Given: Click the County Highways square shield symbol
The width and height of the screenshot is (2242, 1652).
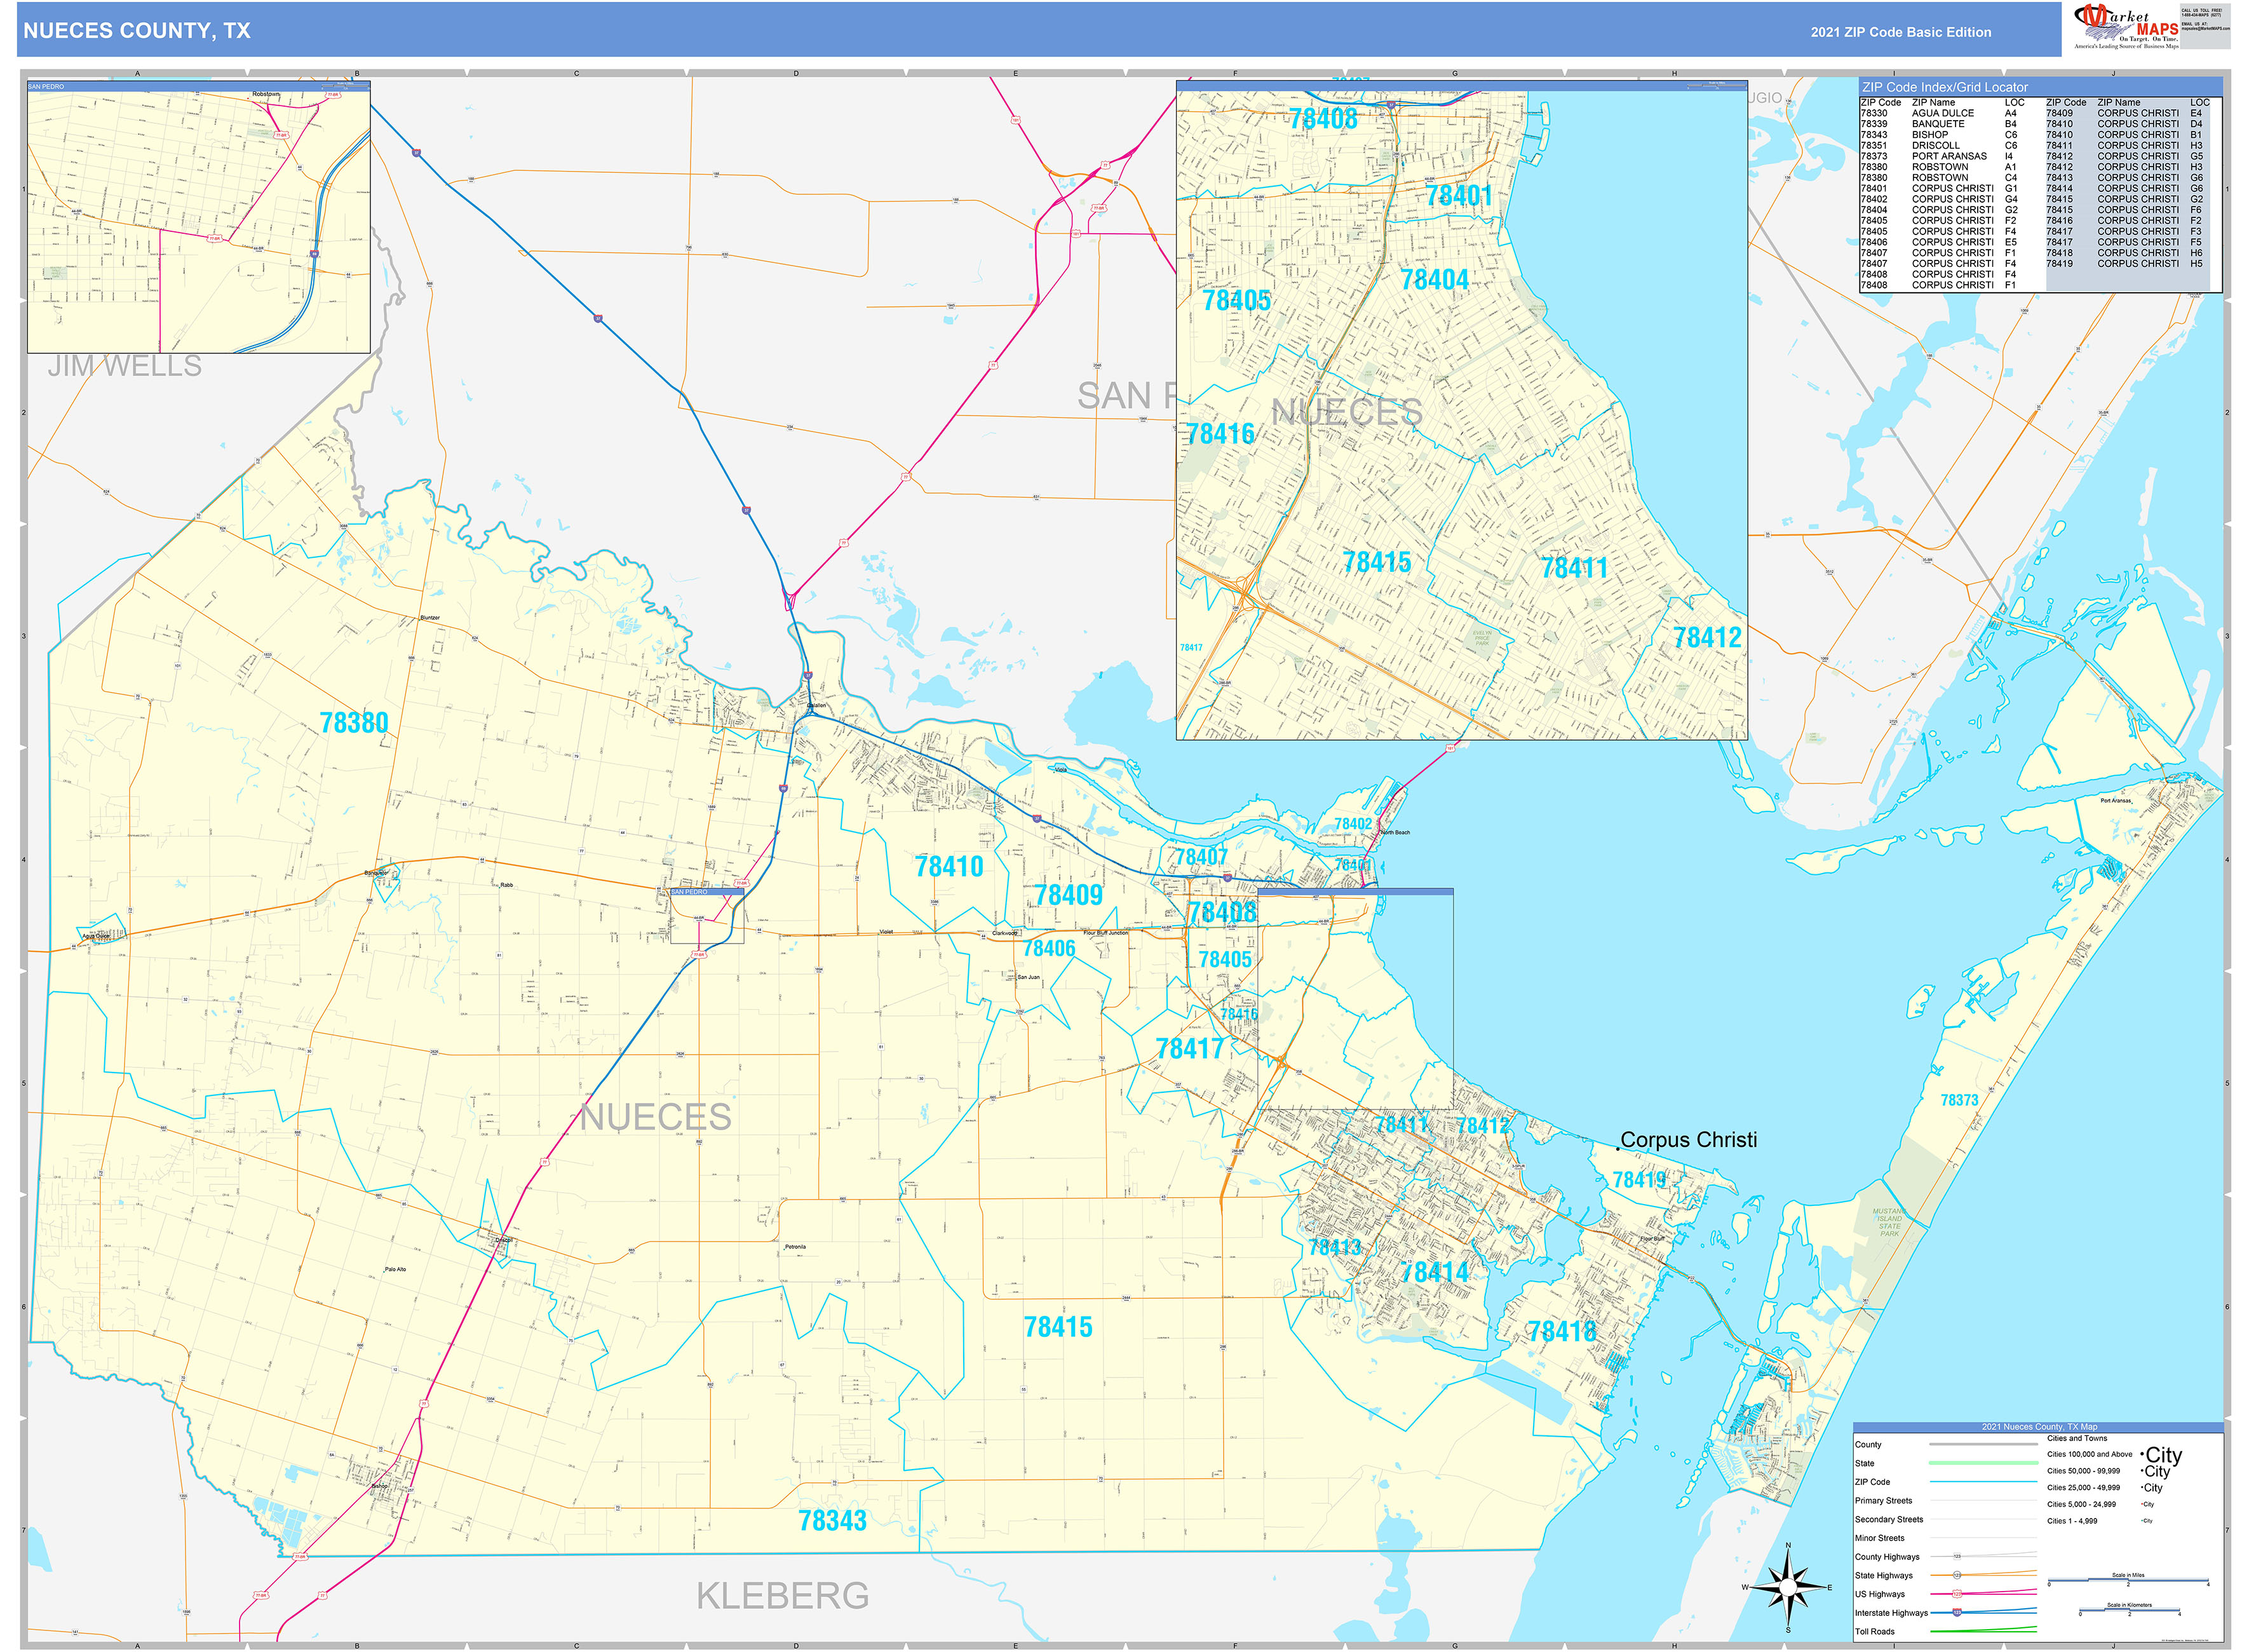Looking at the screenshot, I should (x=1957, y=1556).
